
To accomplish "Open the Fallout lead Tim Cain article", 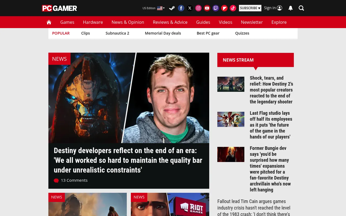I will point(254,208).
